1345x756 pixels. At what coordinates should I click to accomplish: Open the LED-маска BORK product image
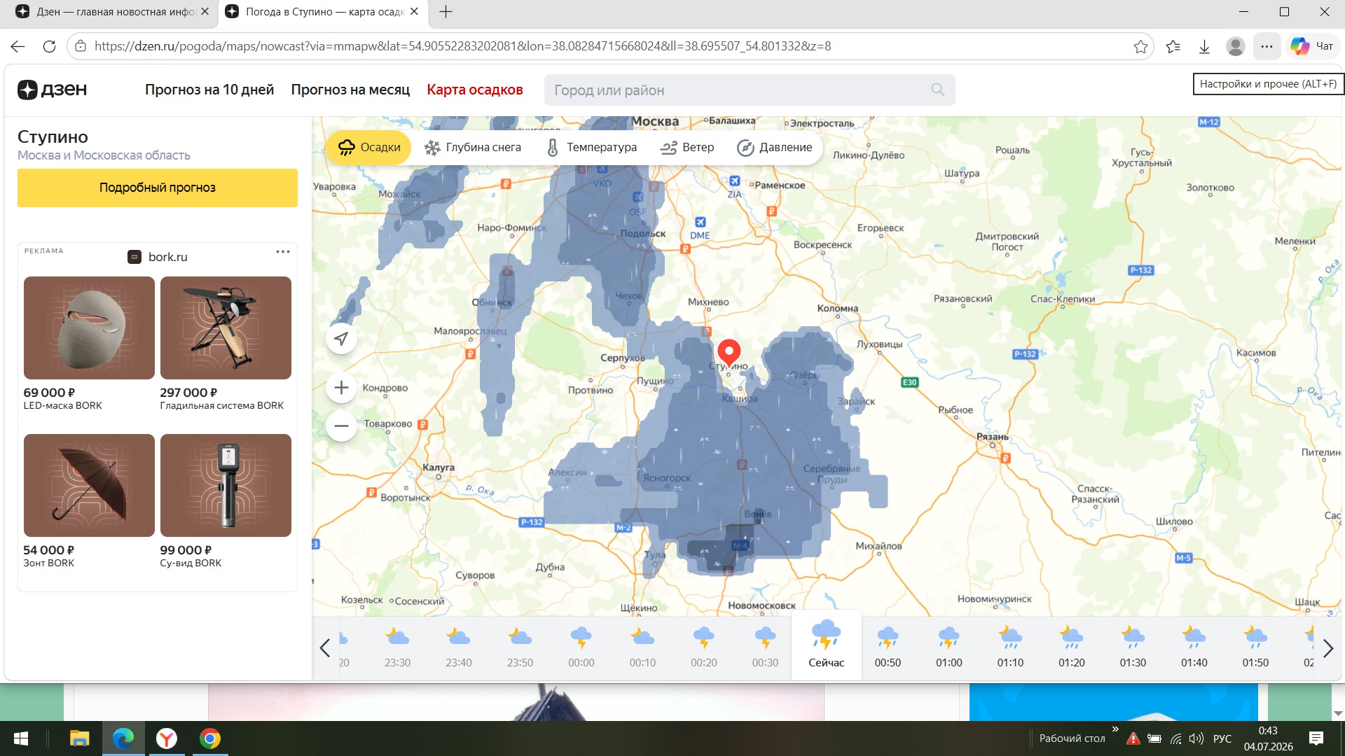(89, 328)
